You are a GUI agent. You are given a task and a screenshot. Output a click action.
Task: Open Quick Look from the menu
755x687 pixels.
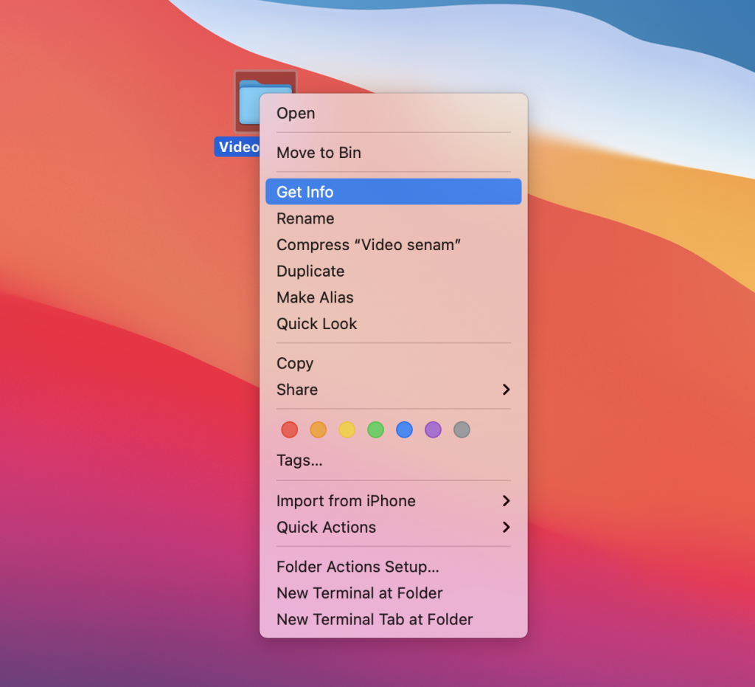394,324
